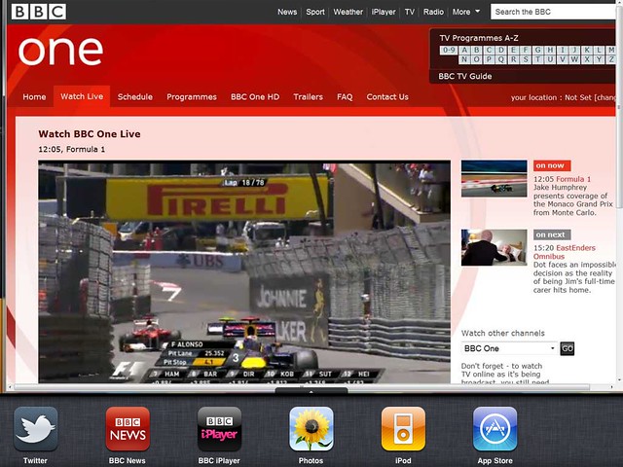Tap the multitasking tray handle arrow

[311, 391]
